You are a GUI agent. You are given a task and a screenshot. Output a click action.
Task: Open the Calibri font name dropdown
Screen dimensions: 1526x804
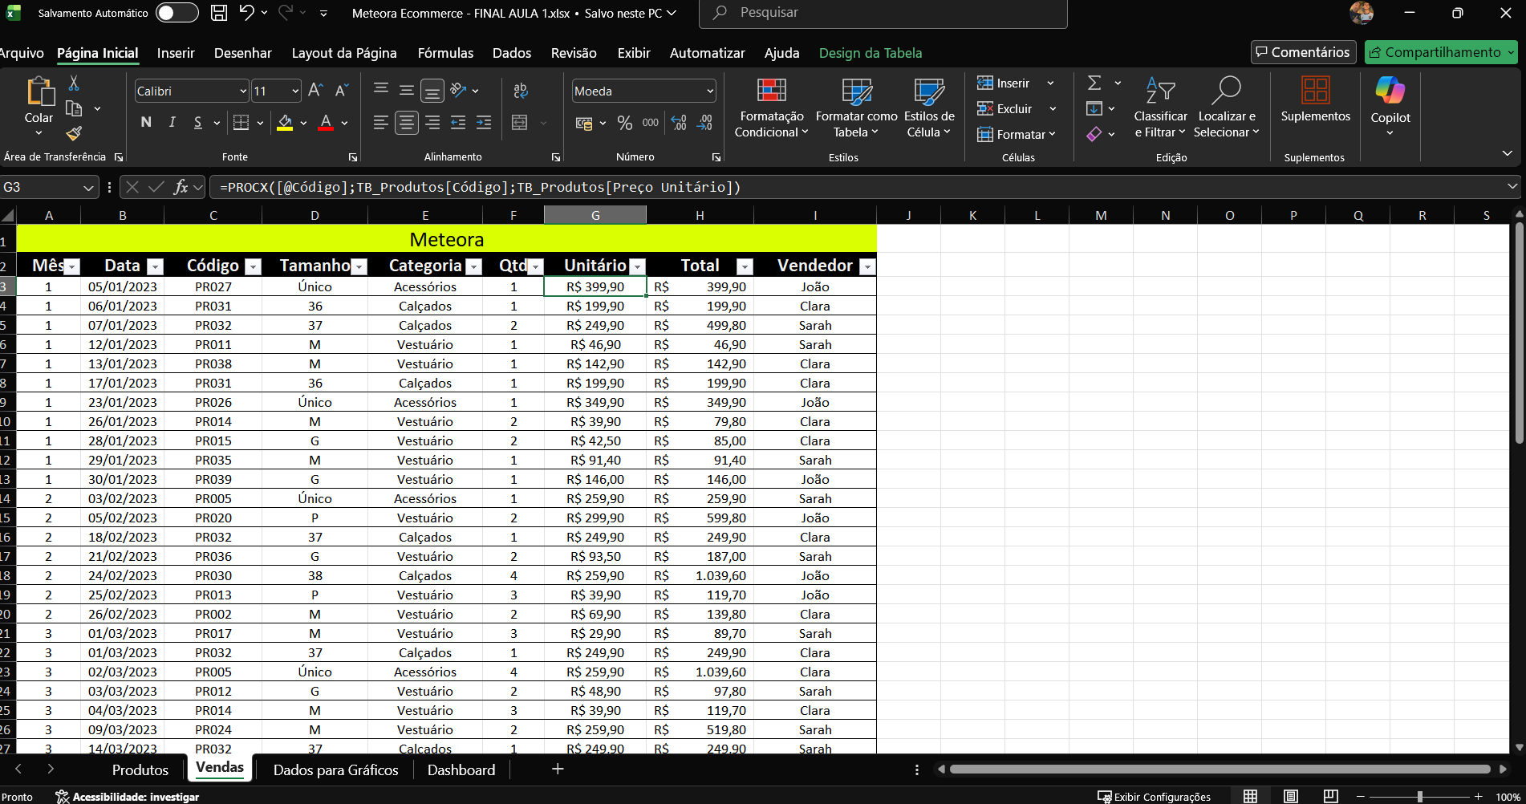[x=243, y=91]
